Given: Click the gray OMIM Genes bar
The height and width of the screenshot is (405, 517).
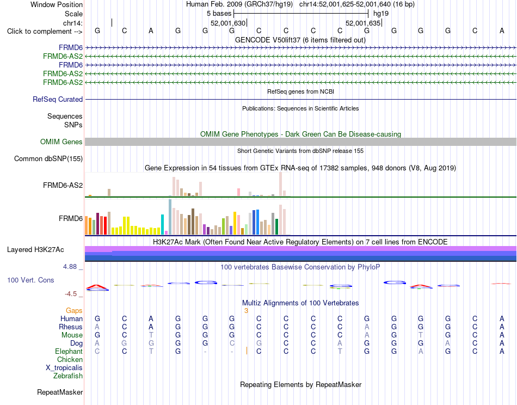Looking at the screenshot, I should pyautogui.click(x=300, y=142).
